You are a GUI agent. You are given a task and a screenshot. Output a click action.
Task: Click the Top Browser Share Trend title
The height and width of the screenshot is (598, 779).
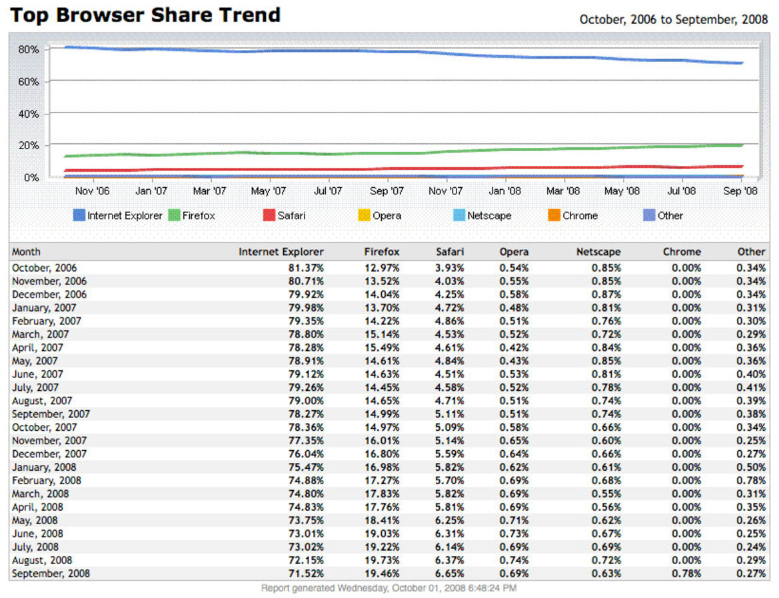[x=145, y=15]
